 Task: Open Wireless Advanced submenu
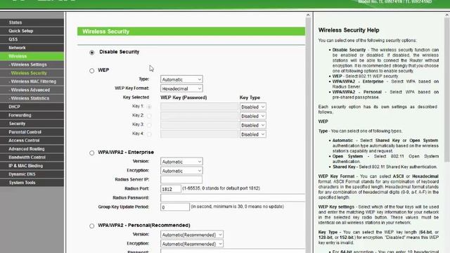[x=32, y=90]
